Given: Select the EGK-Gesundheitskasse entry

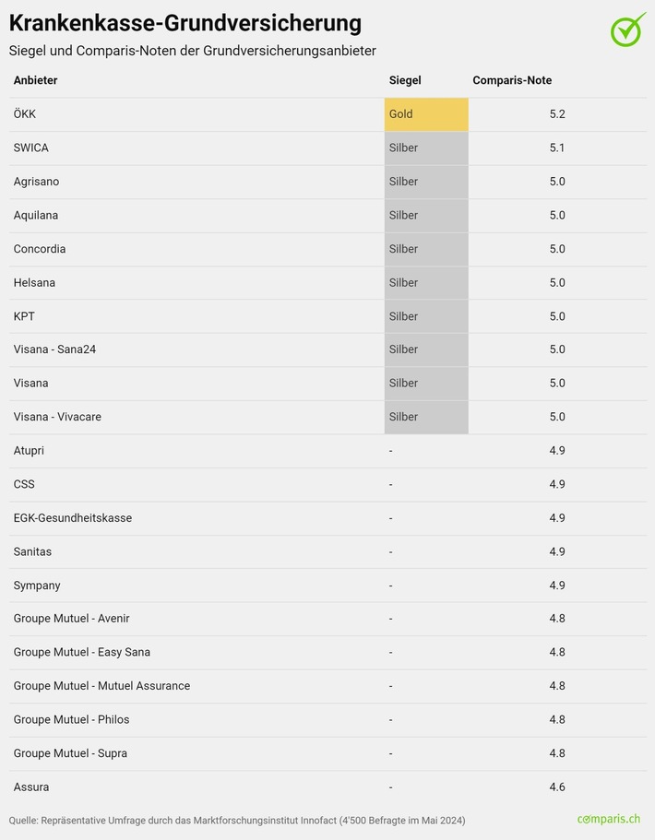Looking at the screenshot, I should (73, 518).
